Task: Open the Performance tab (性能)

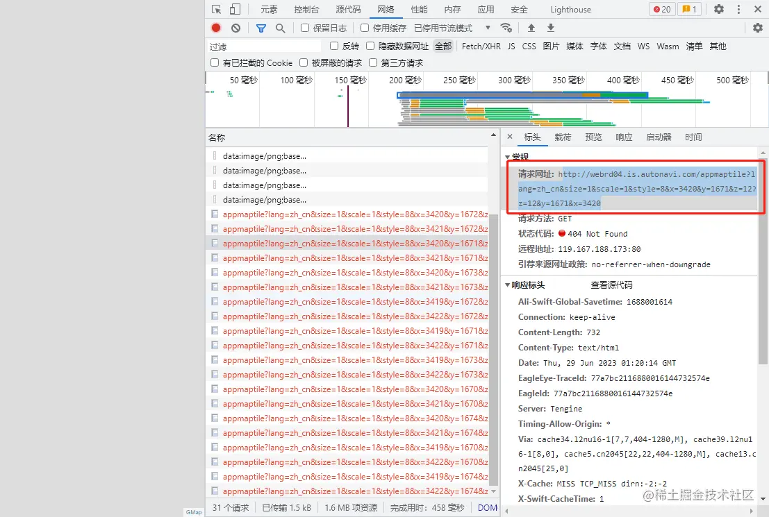Action: (x=420, y=9)
